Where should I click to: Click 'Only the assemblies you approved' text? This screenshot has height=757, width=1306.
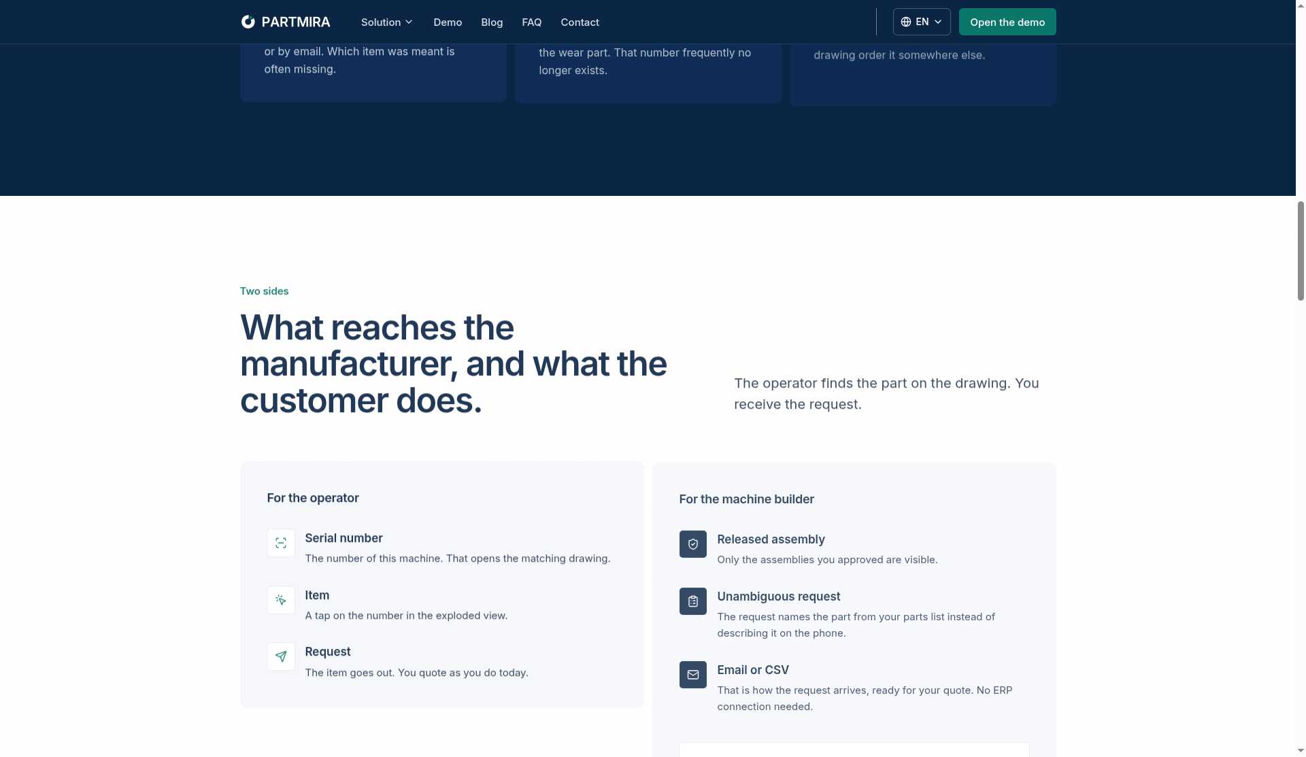click(827, 560)
